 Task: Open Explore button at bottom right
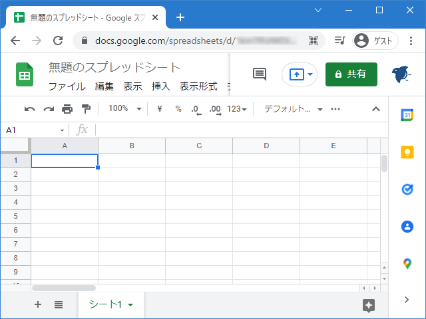(x=369, y=306)
